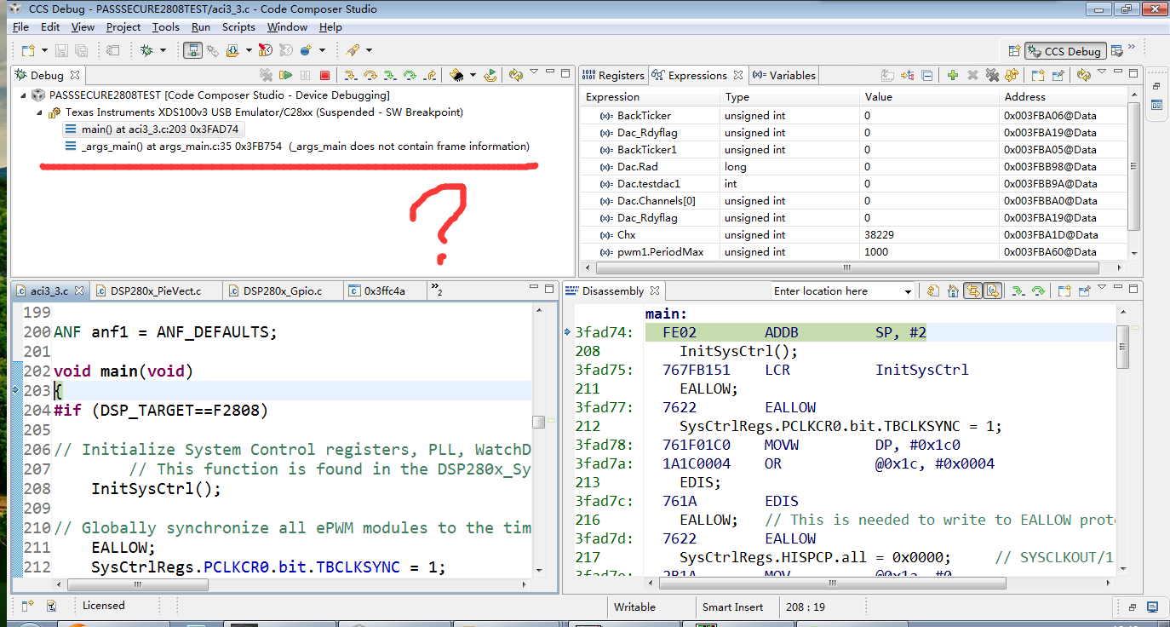Image resolution: width=1170 pixels, height=627 pixels.
Task: Click the Restart icon in Debug view
Action: pos(490,75)
